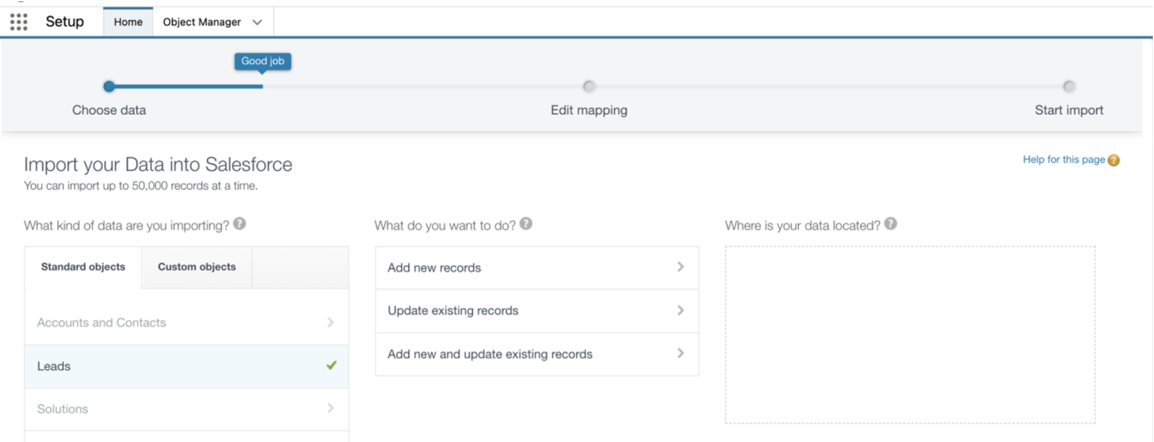This screenshot has width=1154, height=442.
Task: Click 'You can import up to 50,000 records' text
Action: 141,186
